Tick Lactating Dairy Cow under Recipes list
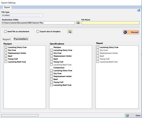 pyautogui.click(x=6, y=47)
